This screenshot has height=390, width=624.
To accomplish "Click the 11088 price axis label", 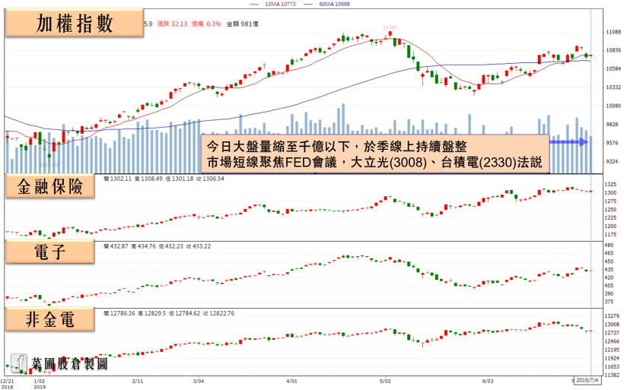I will pyautogui.click(x=613, y=32).
